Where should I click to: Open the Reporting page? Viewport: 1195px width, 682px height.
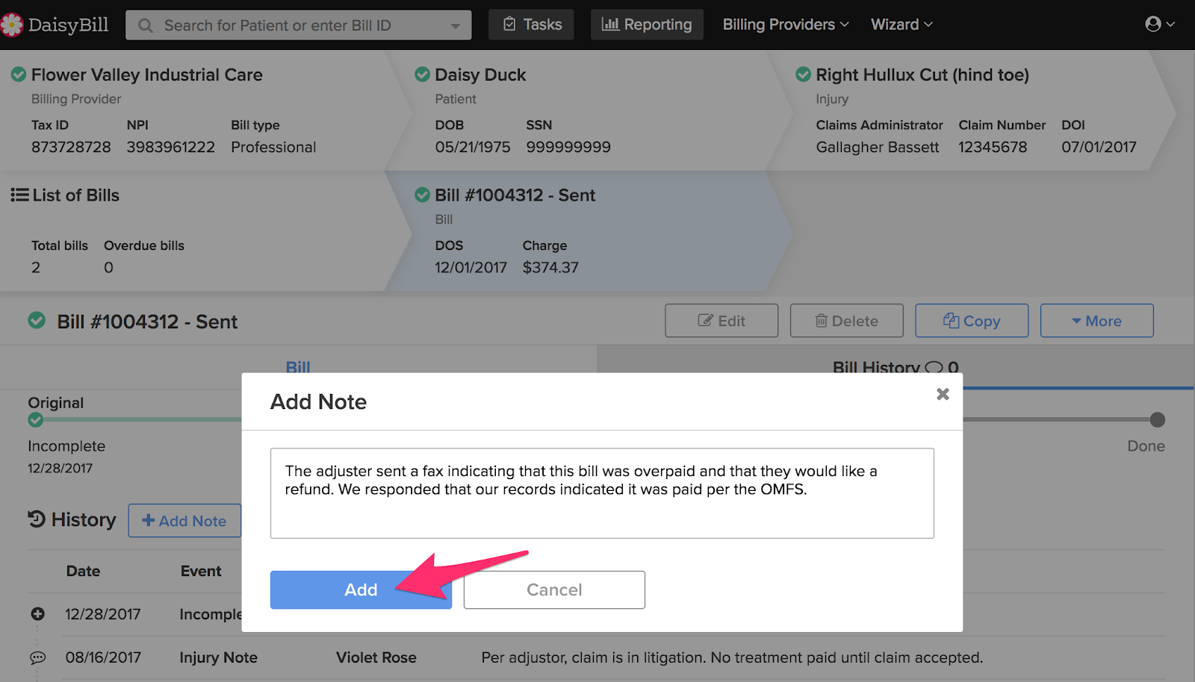click(x=647, y=25)
